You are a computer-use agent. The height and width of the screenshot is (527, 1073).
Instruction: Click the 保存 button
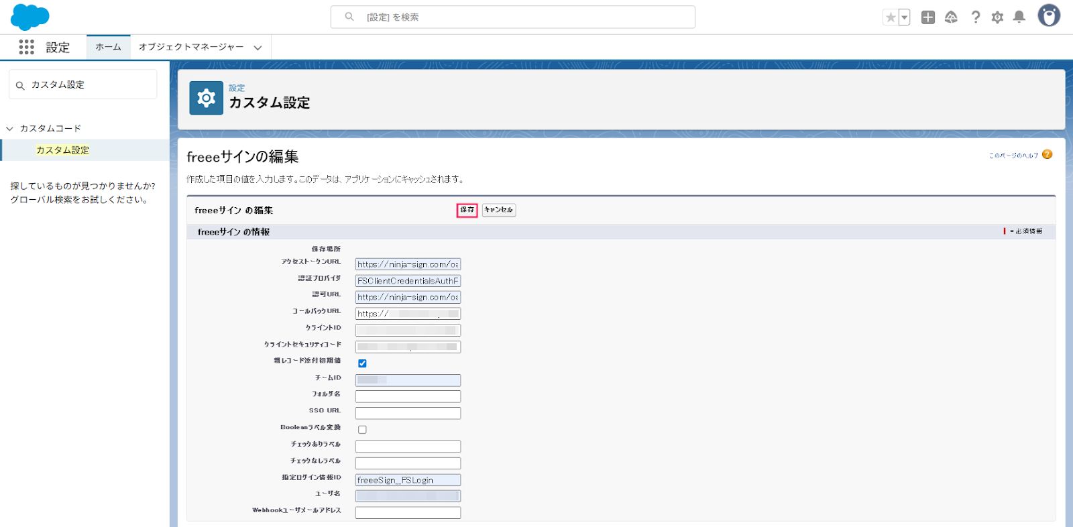pos(467,210)
